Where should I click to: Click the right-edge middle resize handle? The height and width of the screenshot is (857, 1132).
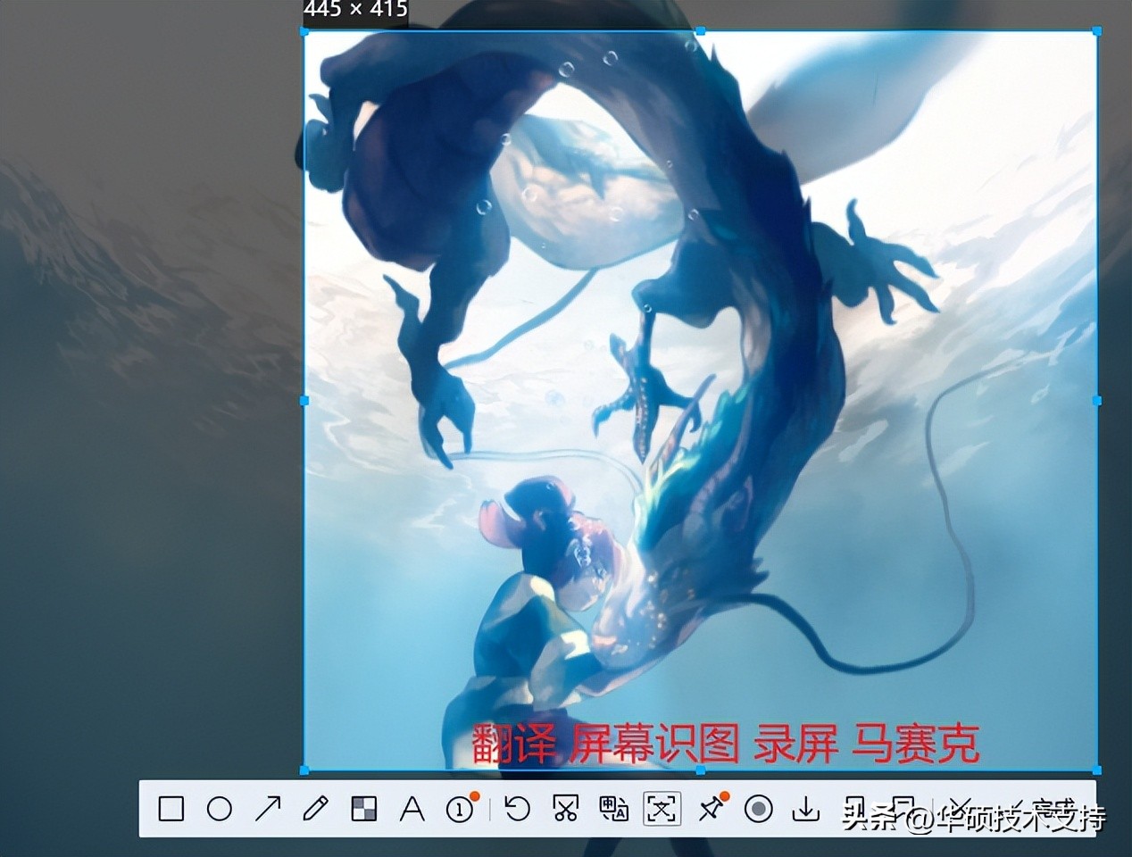[x=1096, y=401]
